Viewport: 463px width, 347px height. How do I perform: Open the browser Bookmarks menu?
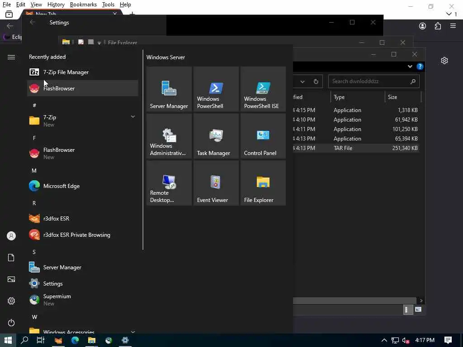(x=83, y=5)
